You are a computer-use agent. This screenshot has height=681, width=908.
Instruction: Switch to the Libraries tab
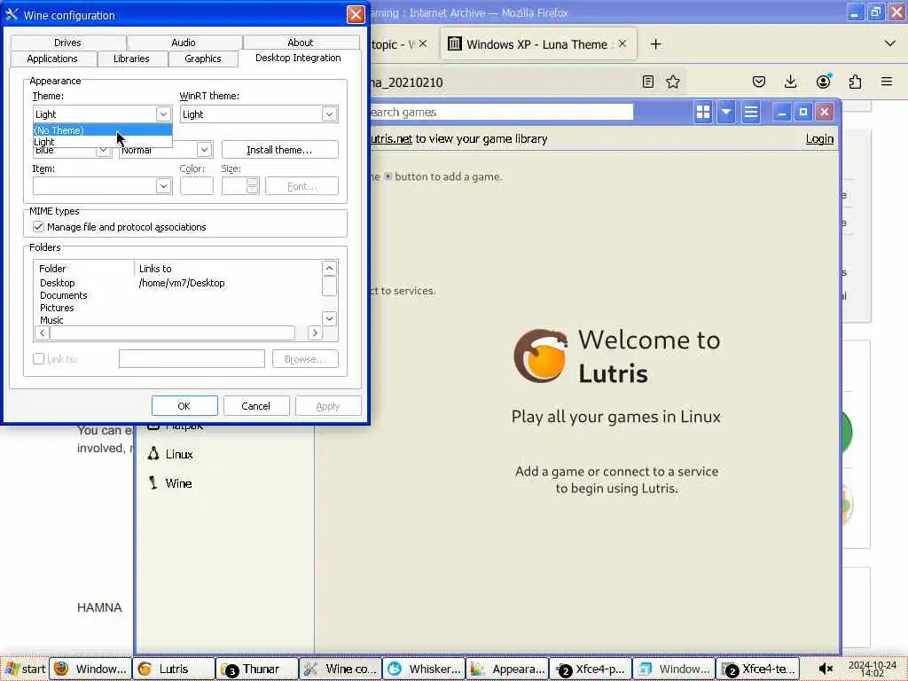[x=131, y=59]
